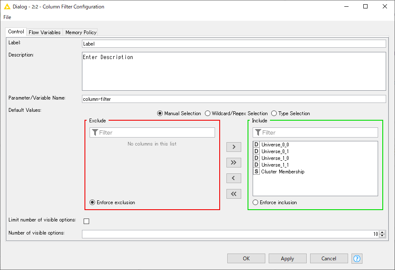The image size is (395, 270).
Task: Select the Wildcard/Regex Selection radio button
Action: coord(207,113)
